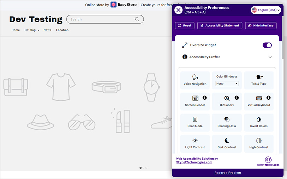Click the Skynet Technologies logo

tap(268, 161)
